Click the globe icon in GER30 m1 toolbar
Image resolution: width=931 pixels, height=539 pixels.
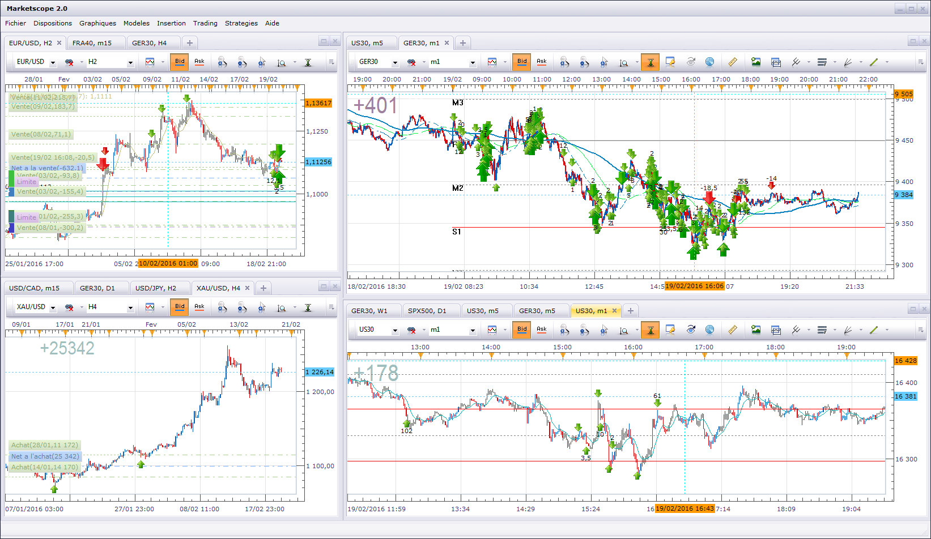click(709, 62)
